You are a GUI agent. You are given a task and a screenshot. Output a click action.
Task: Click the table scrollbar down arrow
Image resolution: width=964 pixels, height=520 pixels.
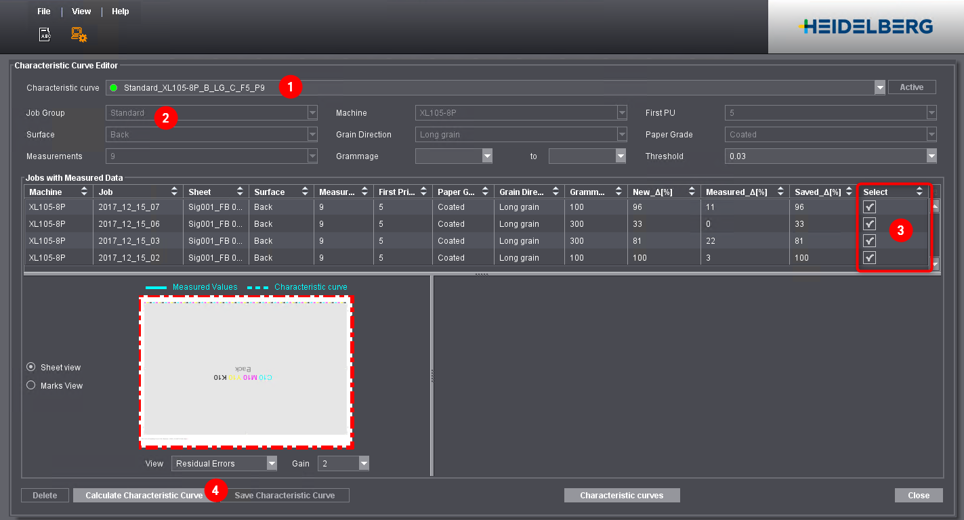pos(936,264)
